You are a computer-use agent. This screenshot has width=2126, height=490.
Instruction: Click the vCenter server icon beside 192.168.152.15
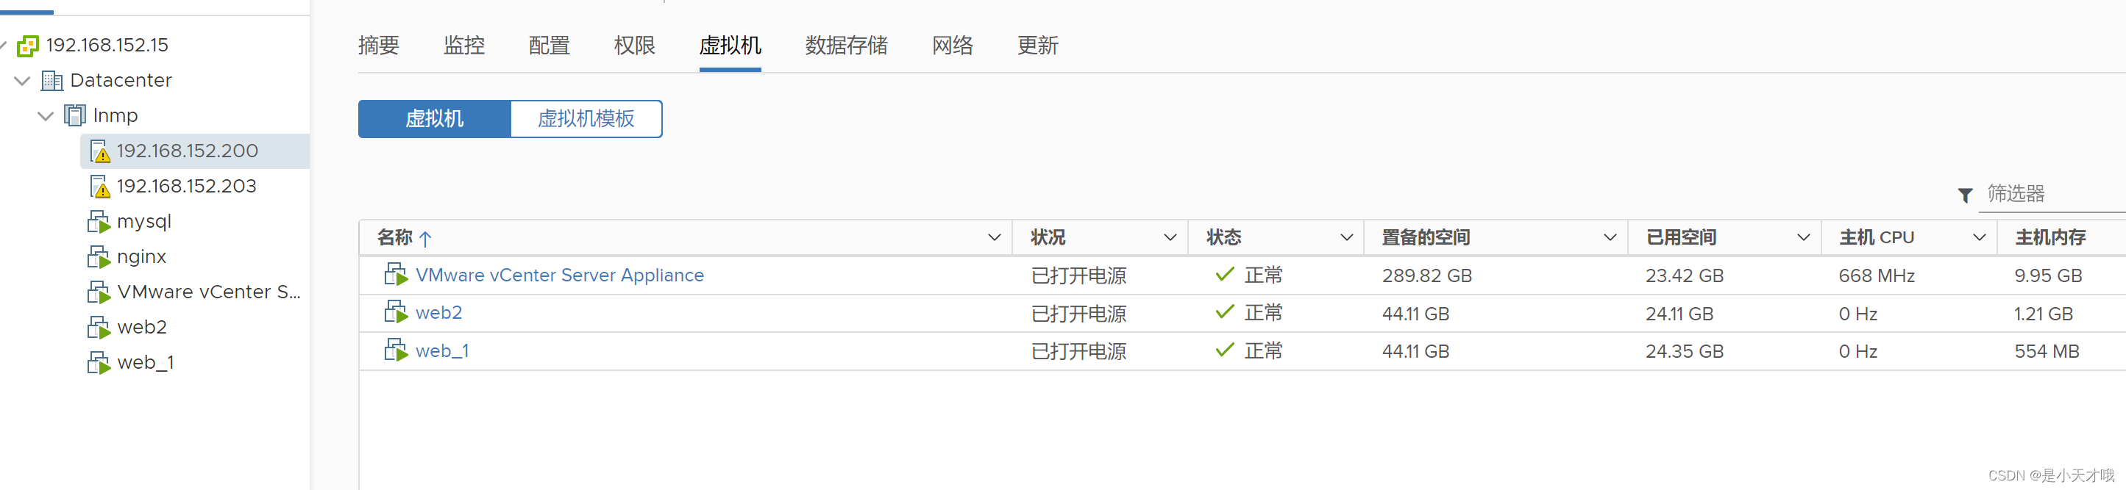pos(28,46)
